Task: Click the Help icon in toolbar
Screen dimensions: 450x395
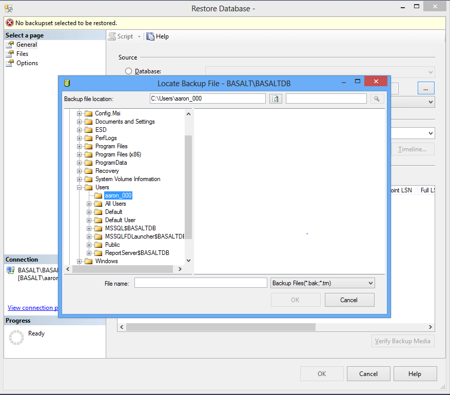Action: [151, 36]
